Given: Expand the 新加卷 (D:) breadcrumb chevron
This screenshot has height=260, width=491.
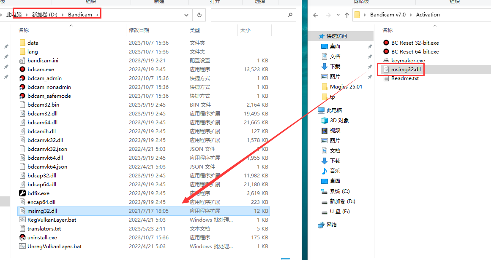Looking at the screenshot, I should pos(63,15).
